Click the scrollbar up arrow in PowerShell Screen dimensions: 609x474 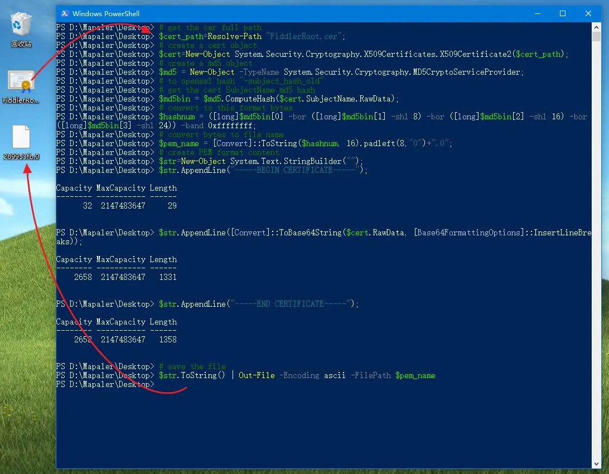(597, 27)
